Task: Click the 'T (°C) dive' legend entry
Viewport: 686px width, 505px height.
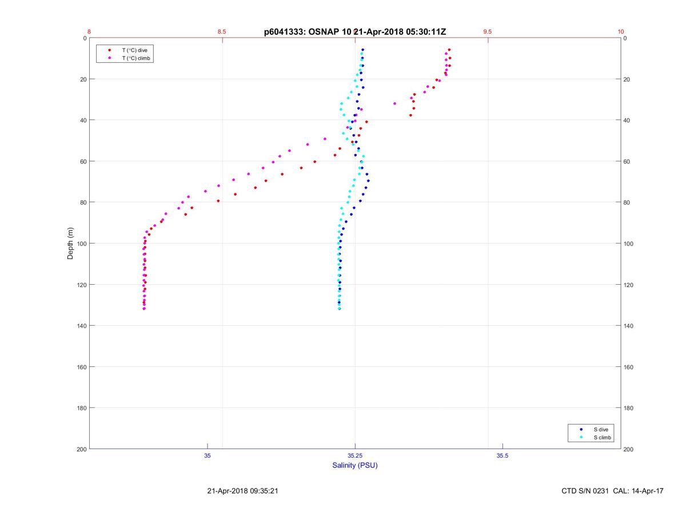Action: [134, 50]
